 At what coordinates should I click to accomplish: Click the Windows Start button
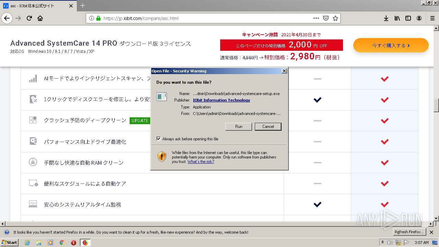click(10, 243)
